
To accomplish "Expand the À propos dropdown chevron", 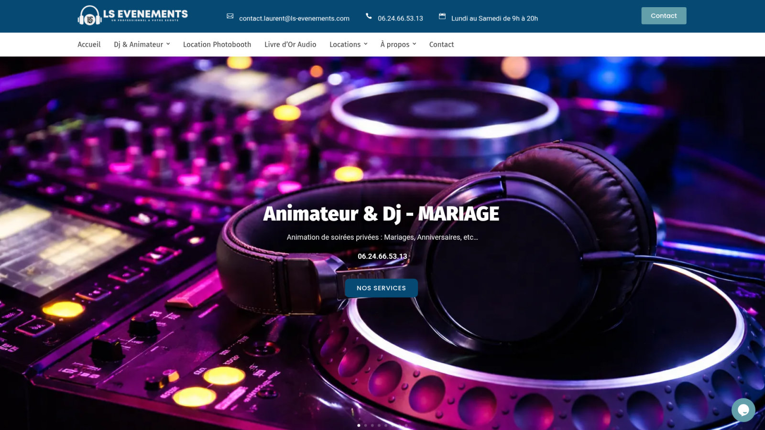I will coord(415,44).
